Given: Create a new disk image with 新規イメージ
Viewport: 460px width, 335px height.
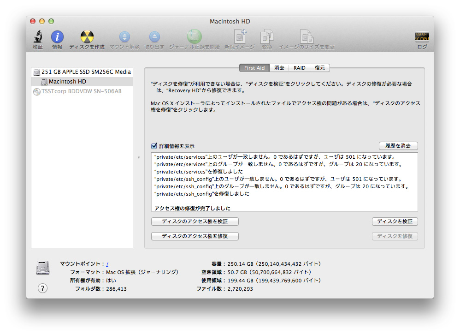Looking at the screenshot, I should click(240, 37).
